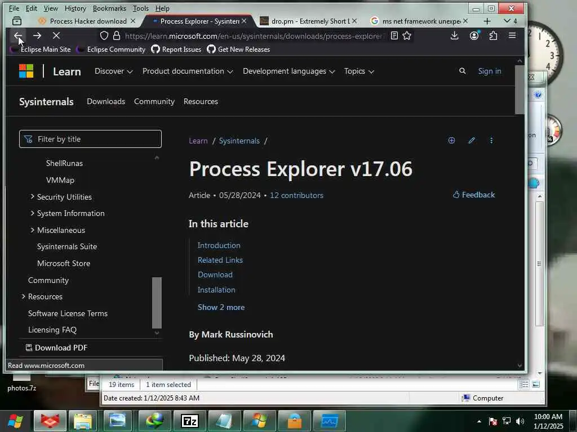Click the Windows Start button
The image size is (577, 432).
15,421
